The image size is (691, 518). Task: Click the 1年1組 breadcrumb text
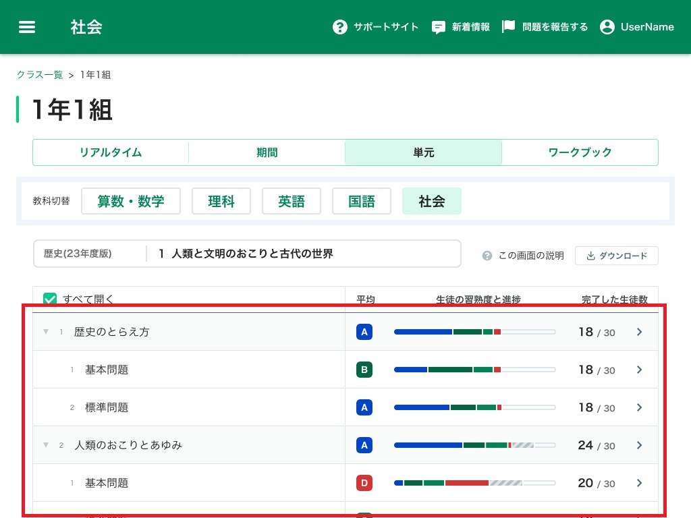[95, 75]
